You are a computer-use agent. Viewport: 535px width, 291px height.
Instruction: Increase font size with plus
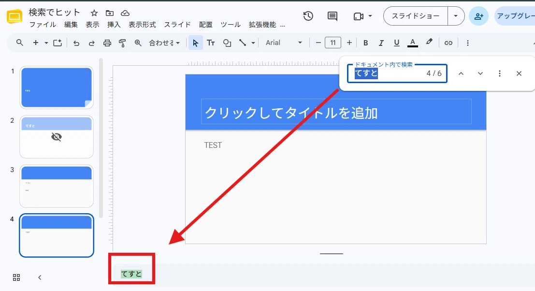[349, 43]
